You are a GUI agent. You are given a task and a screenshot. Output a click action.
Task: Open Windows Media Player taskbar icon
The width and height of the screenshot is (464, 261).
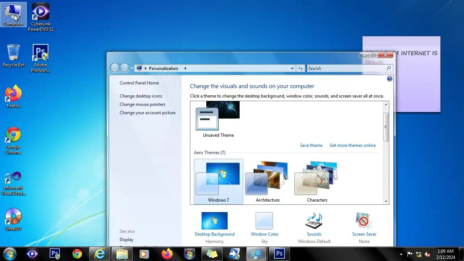point(145,254)
